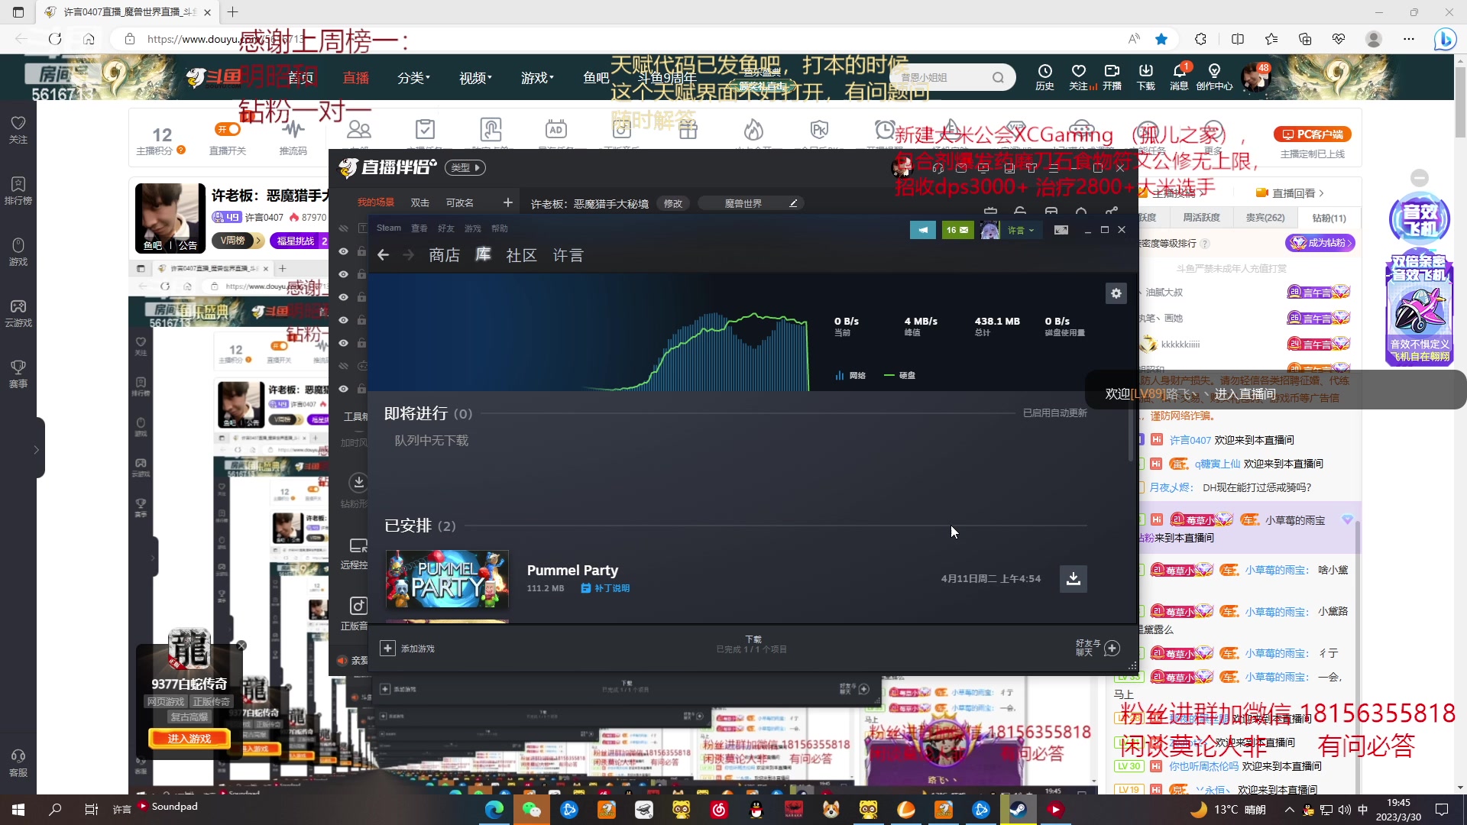Toggle visibility of the text (T) source row
1467x825 pixels.
pos(343,228)
